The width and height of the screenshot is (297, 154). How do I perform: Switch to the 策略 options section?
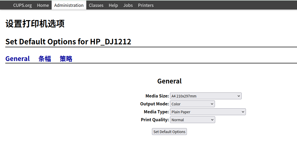pyautogui.click(x=66, y=59)
